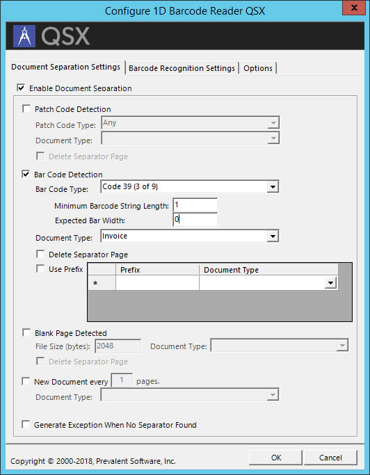
Task: Toggle Bar Code Detection checkbox
Action: tap(26, 174)
